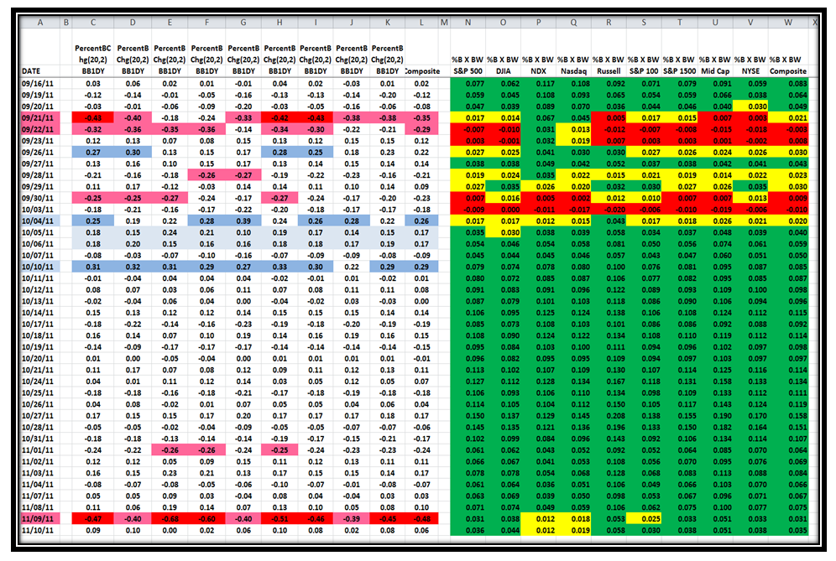This screenshot has height=561, width=836.
Task: Click the 0.208 Russell value for 10/27/11
Action: tap(609, 416)
